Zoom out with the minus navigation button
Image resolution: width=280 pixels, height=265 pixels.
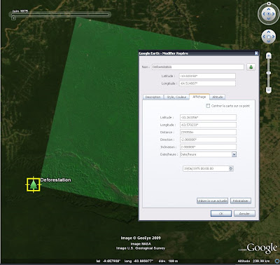click(x=269, y=90)
